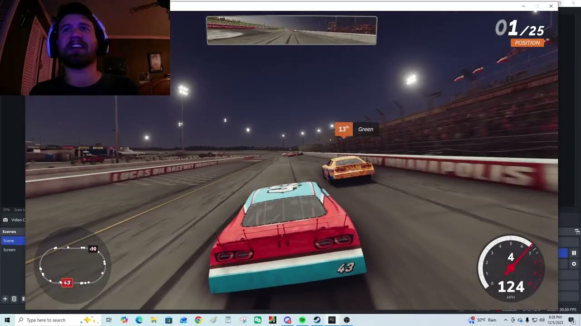Click the taskbar search box
This screenshot has width=581, height=326.
point(58,320)
